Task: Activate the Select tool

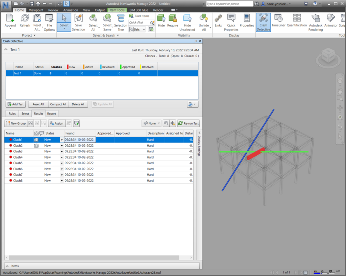Action: coord(64,22)
